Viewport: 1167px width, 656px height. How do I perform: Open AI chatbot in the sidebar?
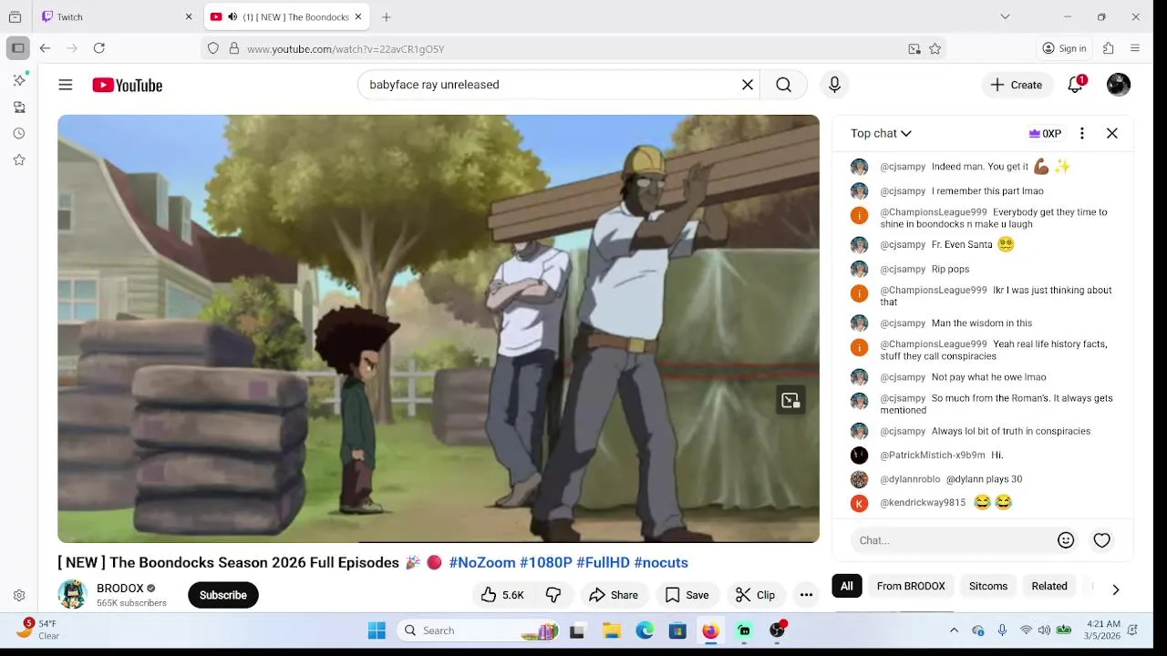(x=19, y=80)
